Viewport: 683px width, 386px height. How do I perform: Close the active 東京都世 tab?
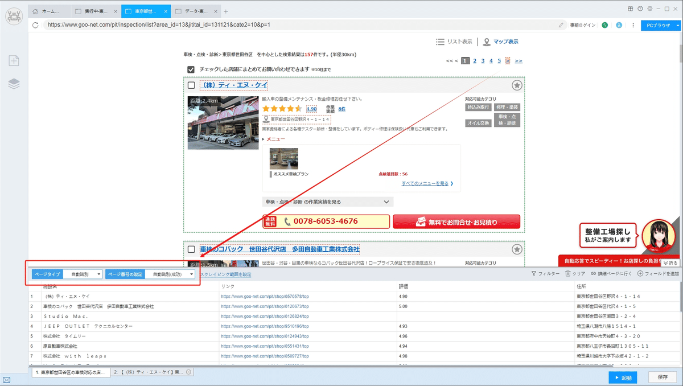coord(166,11)
